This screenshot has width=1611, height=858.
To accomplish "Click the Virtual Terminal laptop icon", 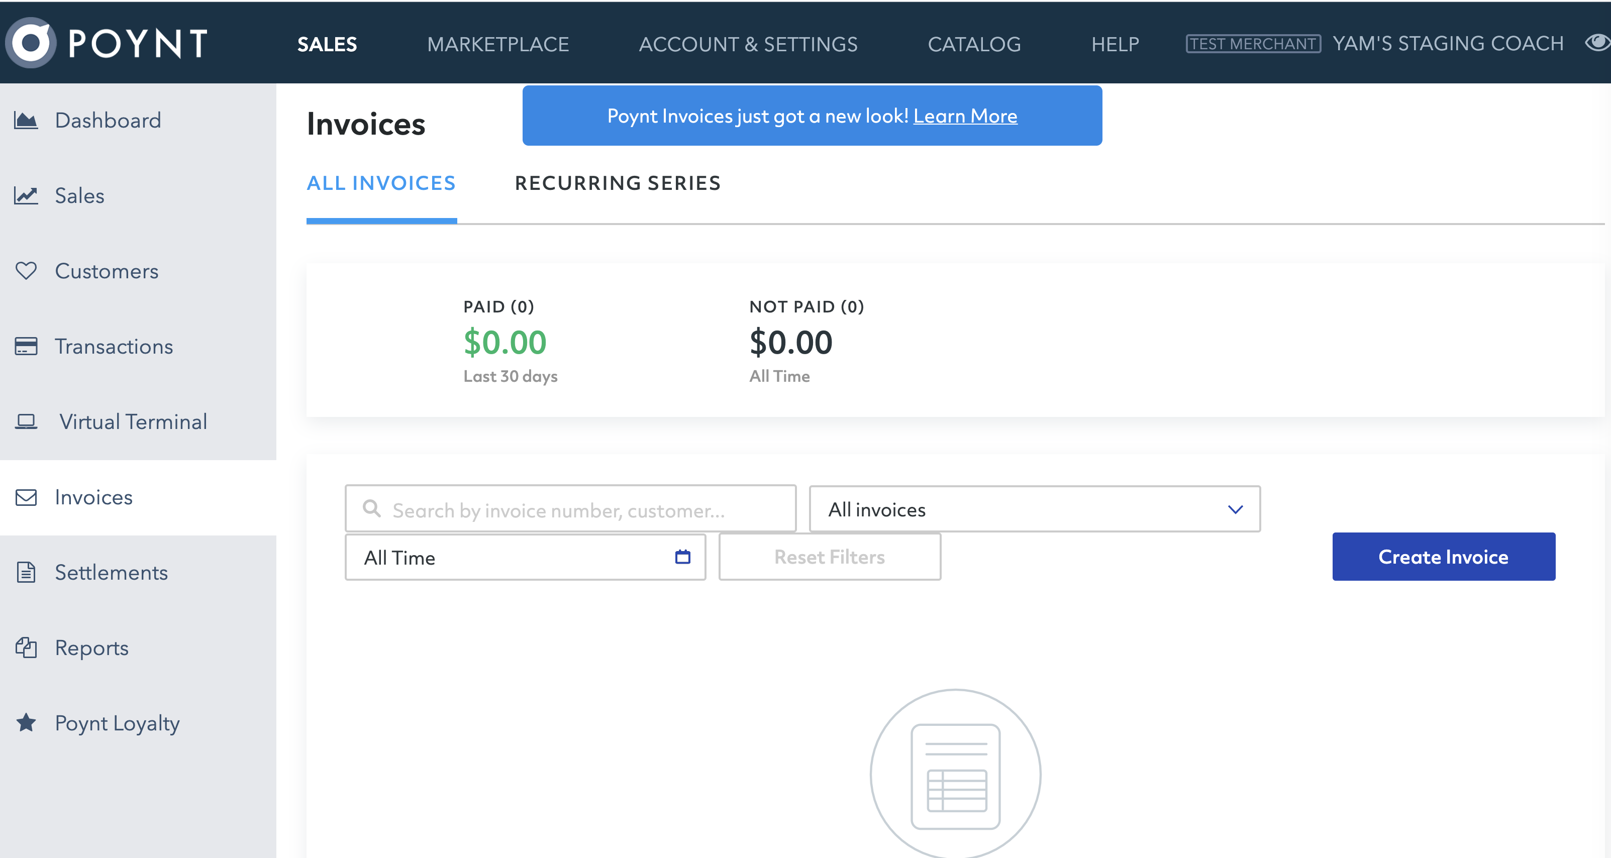I will pyautogui.click(x=26, y=422).
